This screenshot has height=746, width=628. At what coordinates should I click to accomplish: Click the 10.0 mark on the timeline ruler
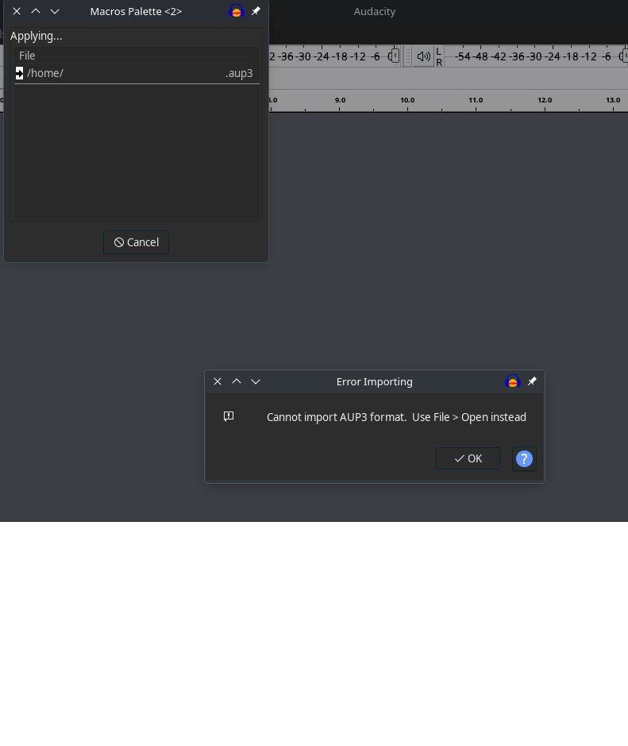(407, 101)
